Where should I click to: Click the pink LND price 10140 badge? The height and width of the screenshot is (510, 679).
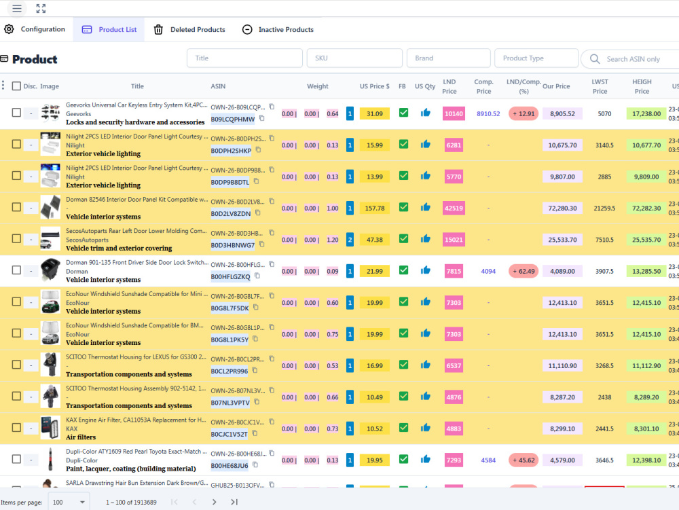click(x=454, y=113)
